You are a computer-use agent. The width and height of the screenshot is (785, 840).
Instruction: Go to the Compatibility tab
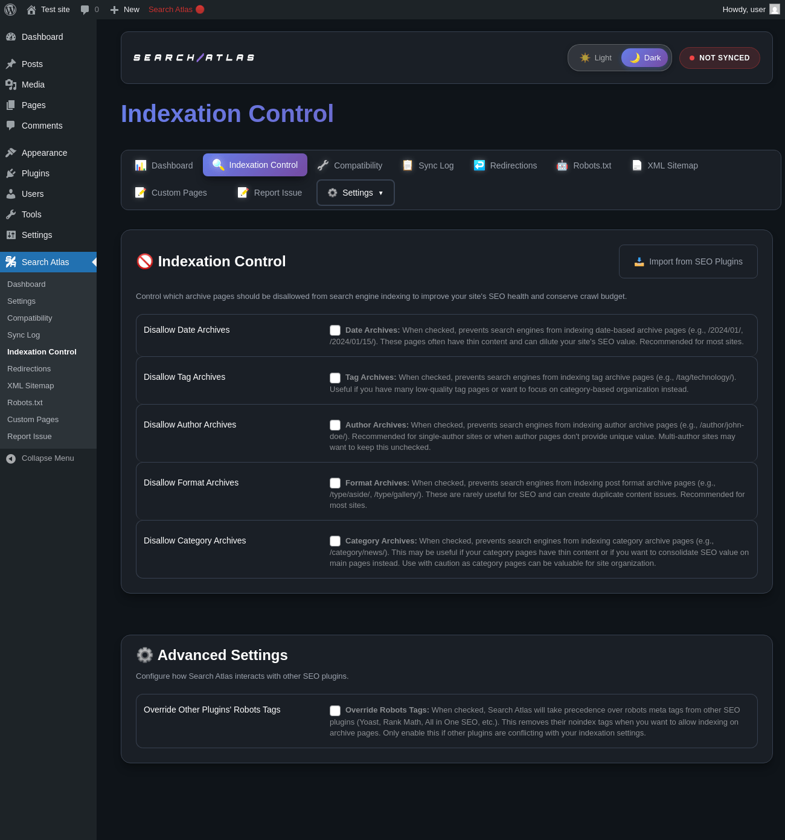coord(350,165)
